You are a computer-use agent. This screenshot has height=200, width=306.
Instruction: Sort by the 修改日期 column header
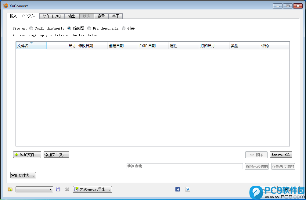pos(92,46)
